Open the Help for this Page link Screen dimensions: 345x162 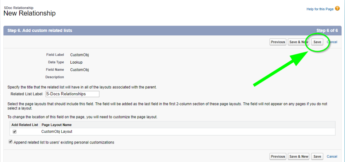click(x=320, y=9)
